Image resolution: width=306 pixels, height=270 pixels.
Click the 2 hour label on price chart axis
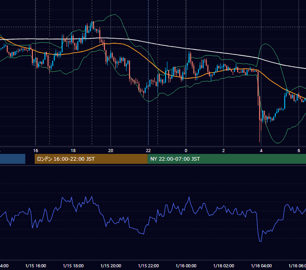[x=224, y=151]
